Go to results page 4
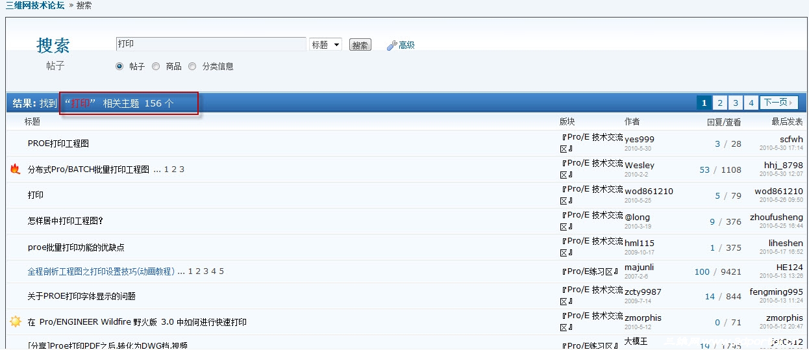 pyautogui.click(x=751, y=103)
